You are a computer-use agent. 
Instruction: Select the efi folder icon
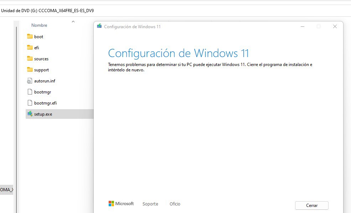30,47
